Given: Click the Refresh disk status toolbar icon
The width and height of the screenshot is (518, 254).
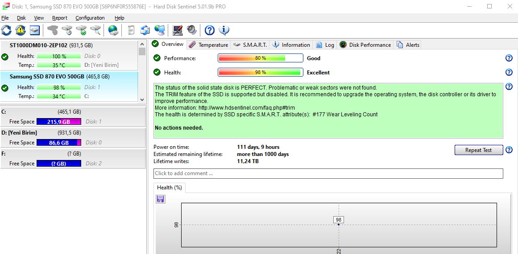Looking at the screenshot, I should [6, 30].
